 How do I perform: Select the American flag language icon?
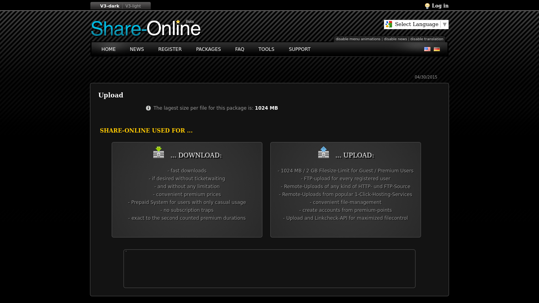tap(427, 49)
